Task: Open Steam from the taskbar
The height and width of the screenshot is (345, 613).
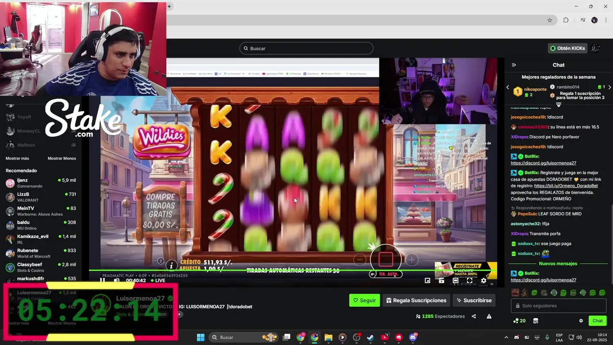Action: pos(370,337)
